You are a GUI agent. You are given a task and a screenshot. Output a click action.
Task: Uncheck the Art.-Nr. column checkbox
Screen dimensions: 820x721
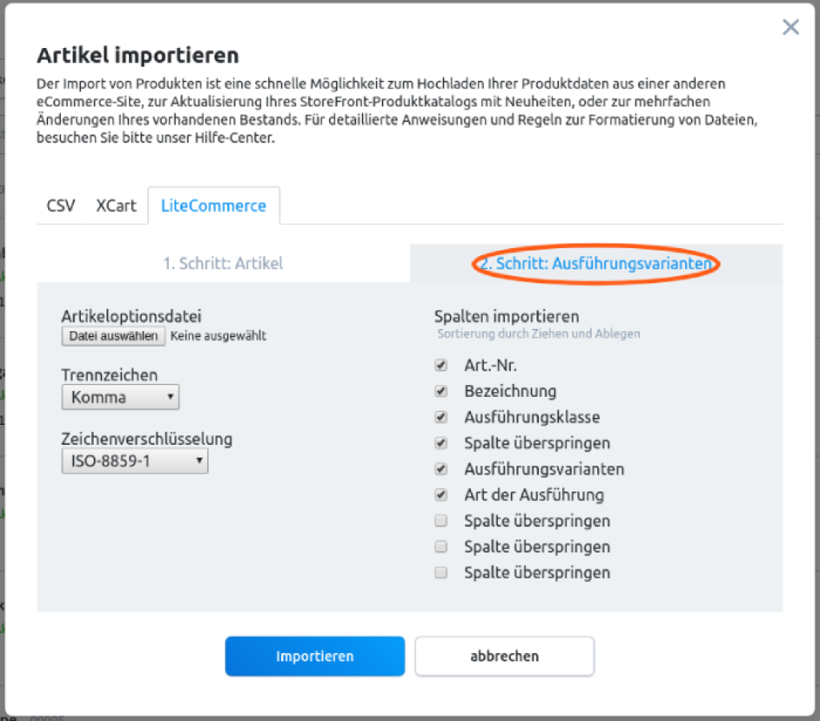(x=440, y=366)
